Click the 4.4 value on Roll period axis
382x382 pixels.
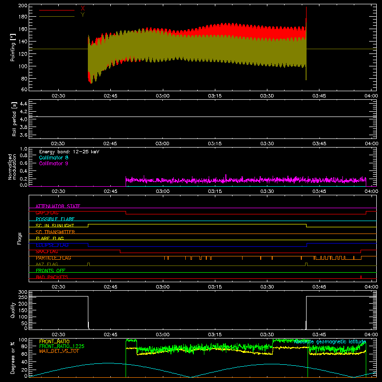[x=23, y=104]
